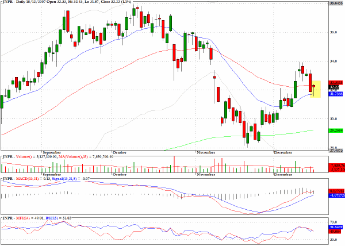Click the JNPR MFI(14) RSI(15) panel title

(x=37, y=218)
